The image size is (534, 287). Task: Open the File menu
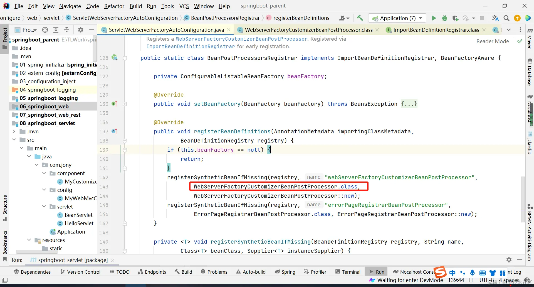(19, 6)
